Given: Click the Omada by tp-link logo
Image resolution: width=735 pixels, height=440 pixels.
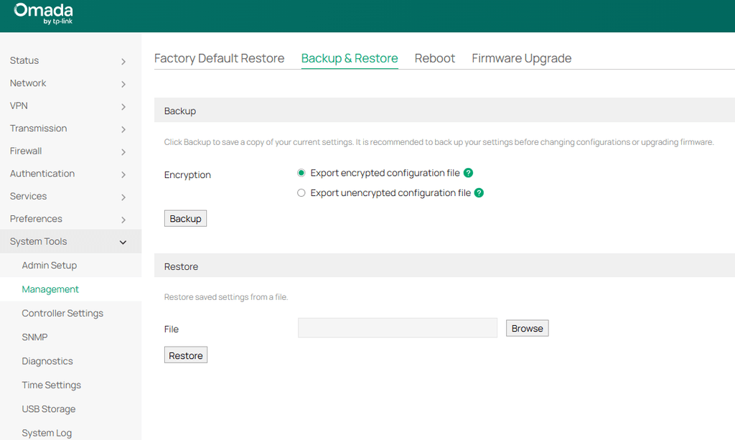Looking at the screenshot, I should click(43, 14).
